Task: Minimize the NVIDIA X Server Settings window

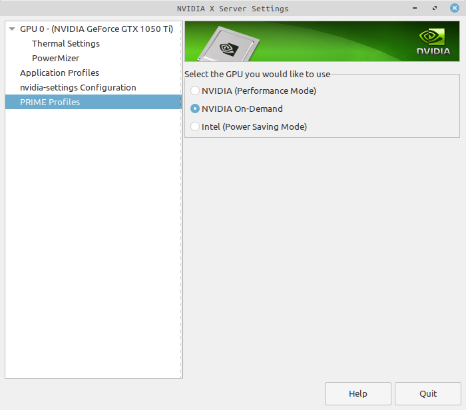Action: pyautogui.click(x=415, y=8)
